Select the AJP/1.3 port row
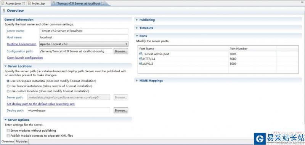305x145 pixels. (218, 64)
